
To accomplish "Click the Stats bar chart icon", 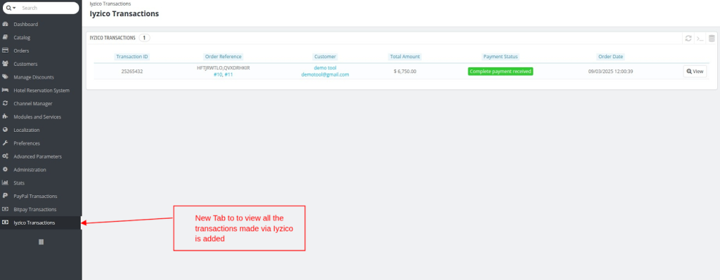I will (5, 183).
